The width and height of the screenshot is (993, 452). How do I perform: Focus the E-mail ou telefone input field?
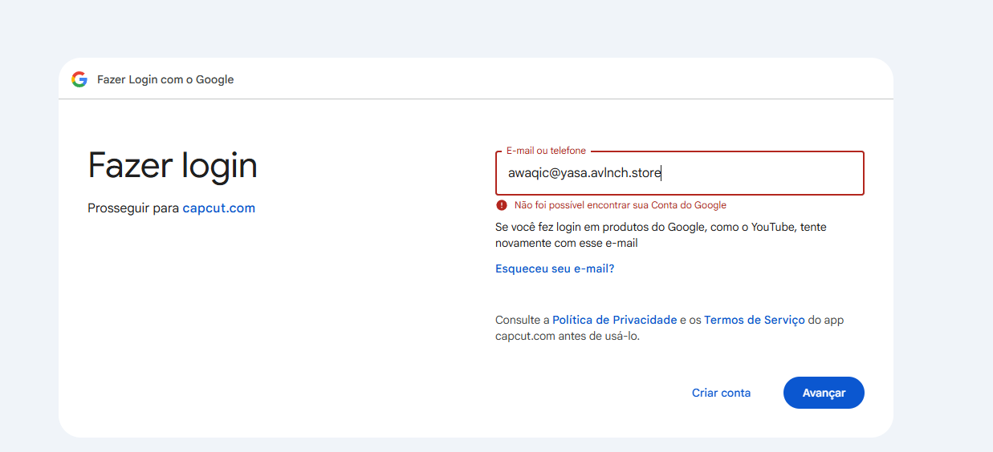tap(678, 172)
